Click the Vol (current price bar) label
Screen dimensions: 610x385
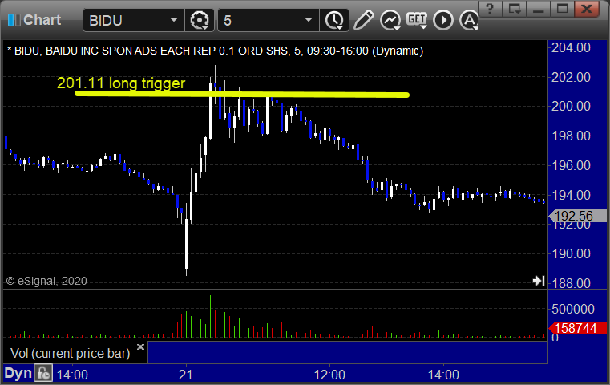70,353
